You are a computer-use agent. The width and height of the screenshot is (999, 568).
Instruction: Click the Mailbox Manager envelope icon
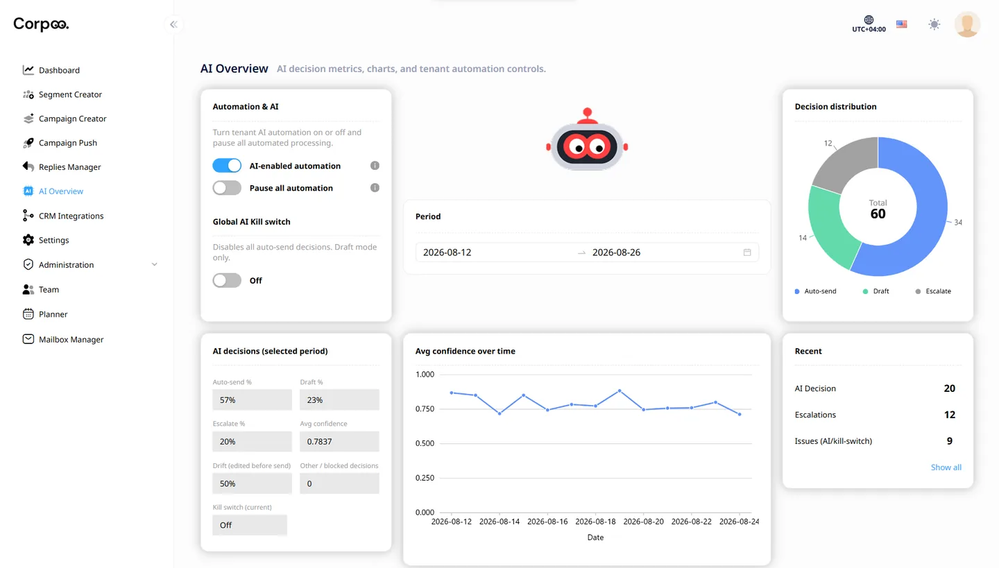pyautogui.click(x=28, y=339)
